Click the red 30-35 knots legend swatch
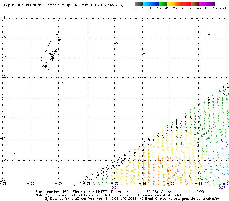229x201 pixels. click(187, 4)
